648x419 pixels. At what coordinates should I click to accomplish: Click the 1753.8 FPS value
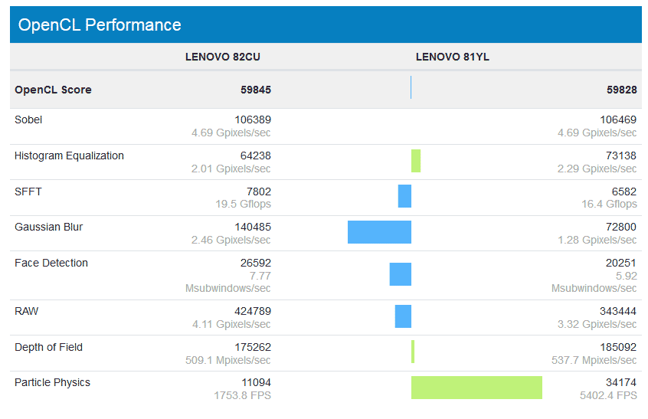[x=243, y=396]
